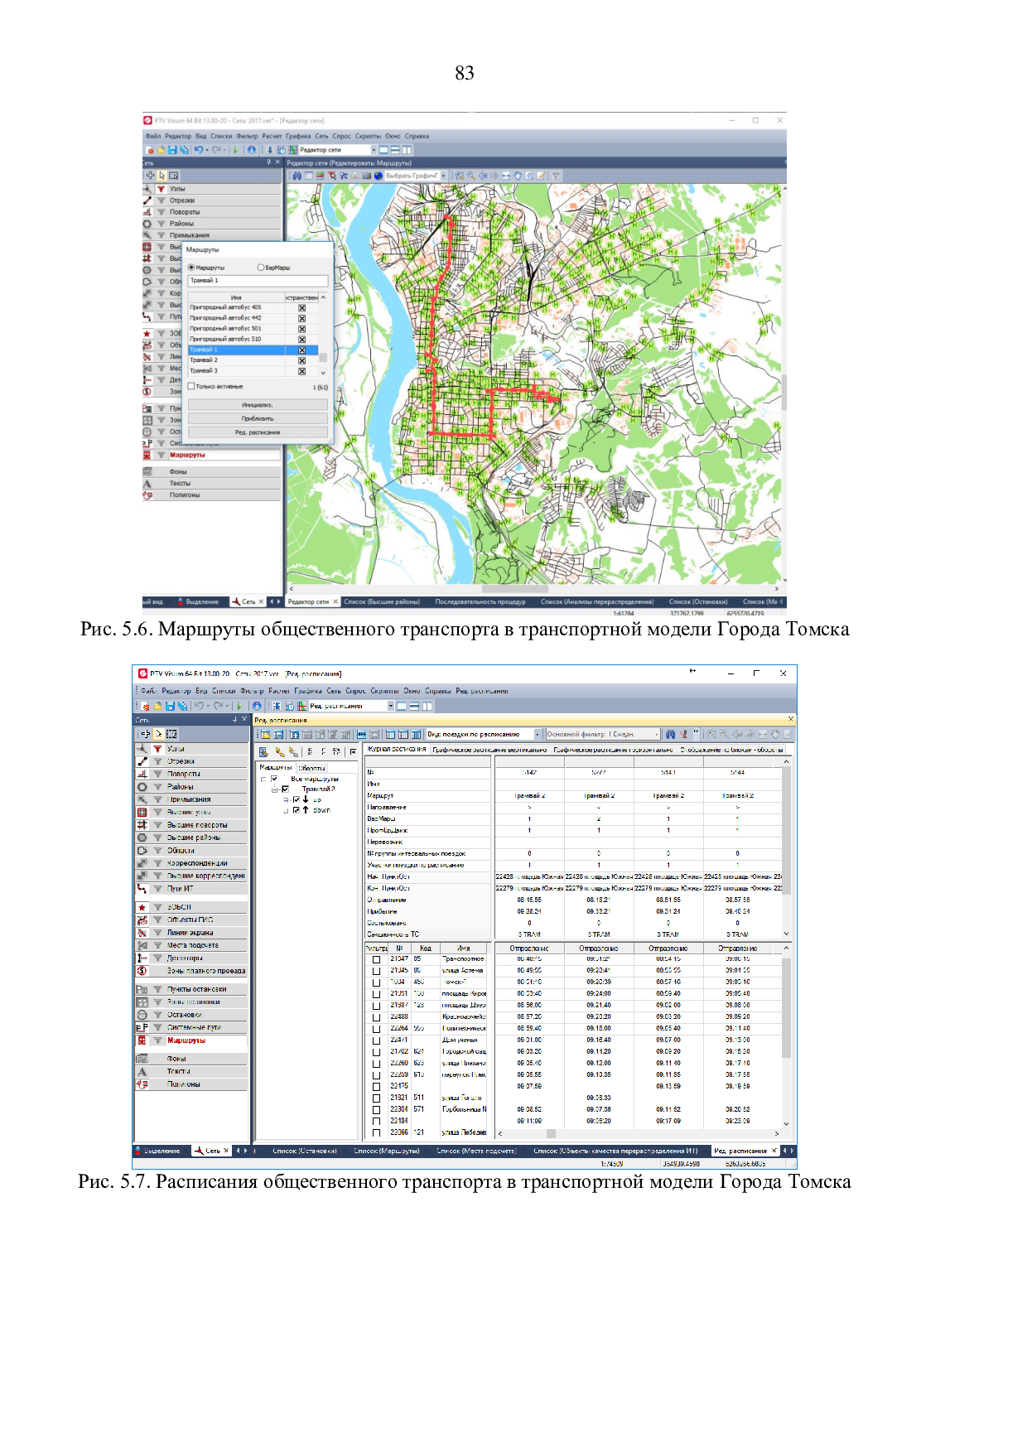Click the dollar icon beside Зоны платного проезда label
This screenshot has width=1027, height=1453.
pyautogui.click(x=142, y=971)
